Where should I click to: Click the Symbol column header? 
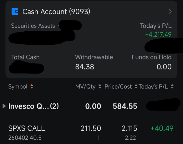click(x=18, y=86)
